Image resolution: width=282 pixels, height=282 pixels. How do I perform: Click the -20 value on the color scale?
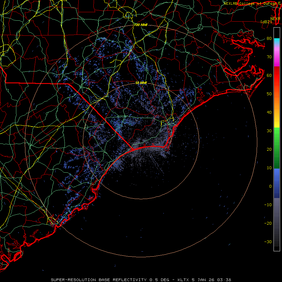[x=268, y=223]
